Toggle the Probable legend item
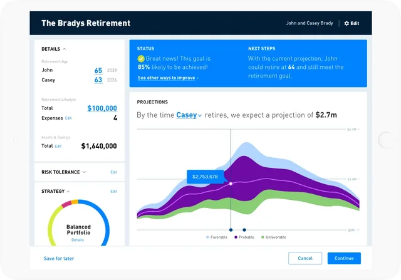401x280 pixels. click(244, 237)
